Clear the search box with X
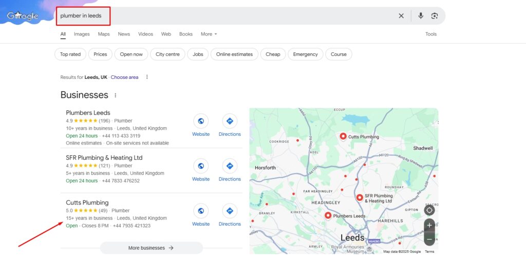526x264 pixels. (401, 16)
